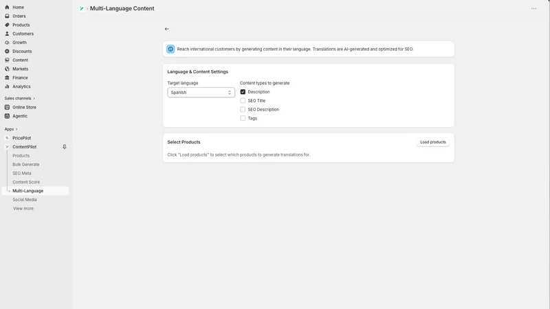Click the Content icon in sidebar
This screenshot has width=550, height=309.
click(x=7, y=60)
